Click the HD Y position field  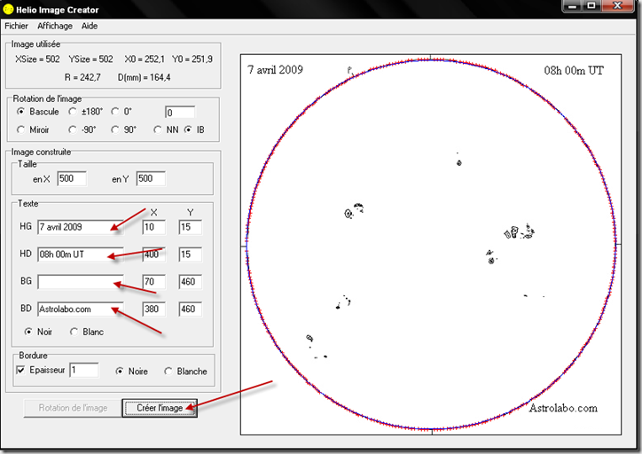191,254
